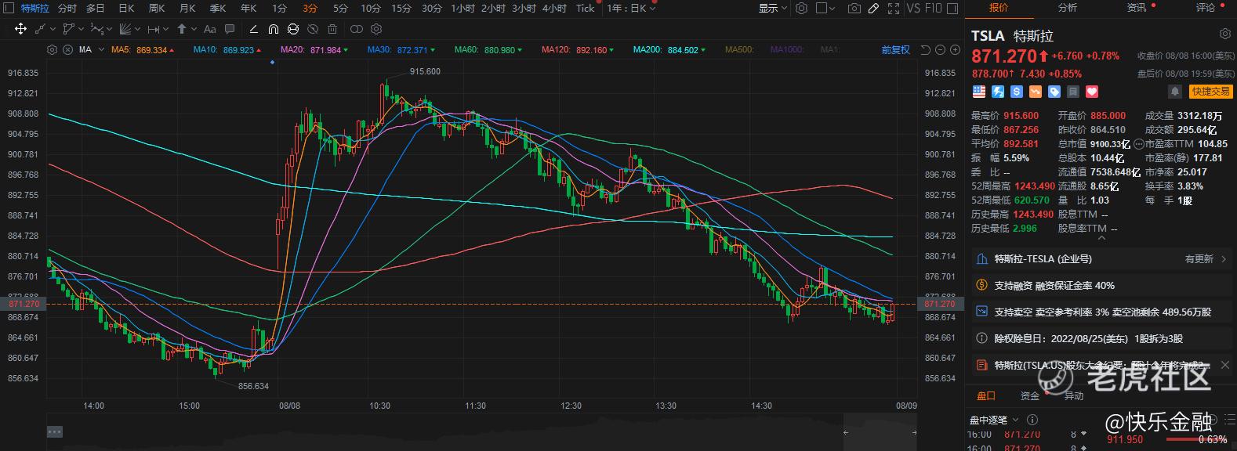The height and width of the screenshot is (451, 1237).
Task: Select the move/crosshair cursor tool
Action: pos(20,29)
